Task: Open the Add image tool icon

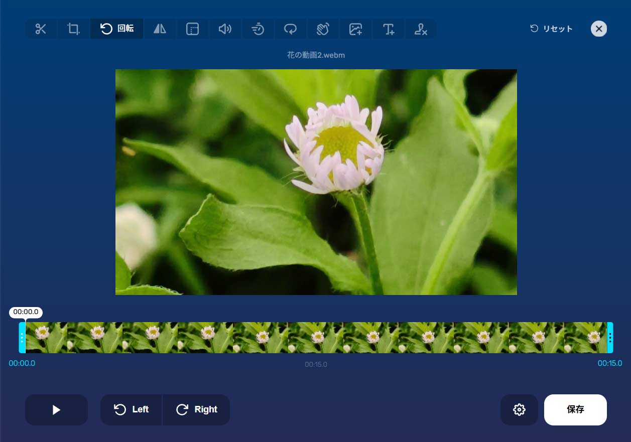Action: (355, 29)
